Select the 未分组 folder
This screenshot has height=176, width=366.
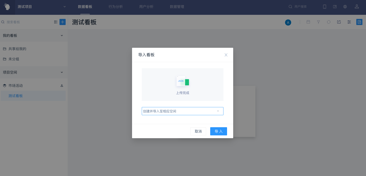tap(14, 59)
